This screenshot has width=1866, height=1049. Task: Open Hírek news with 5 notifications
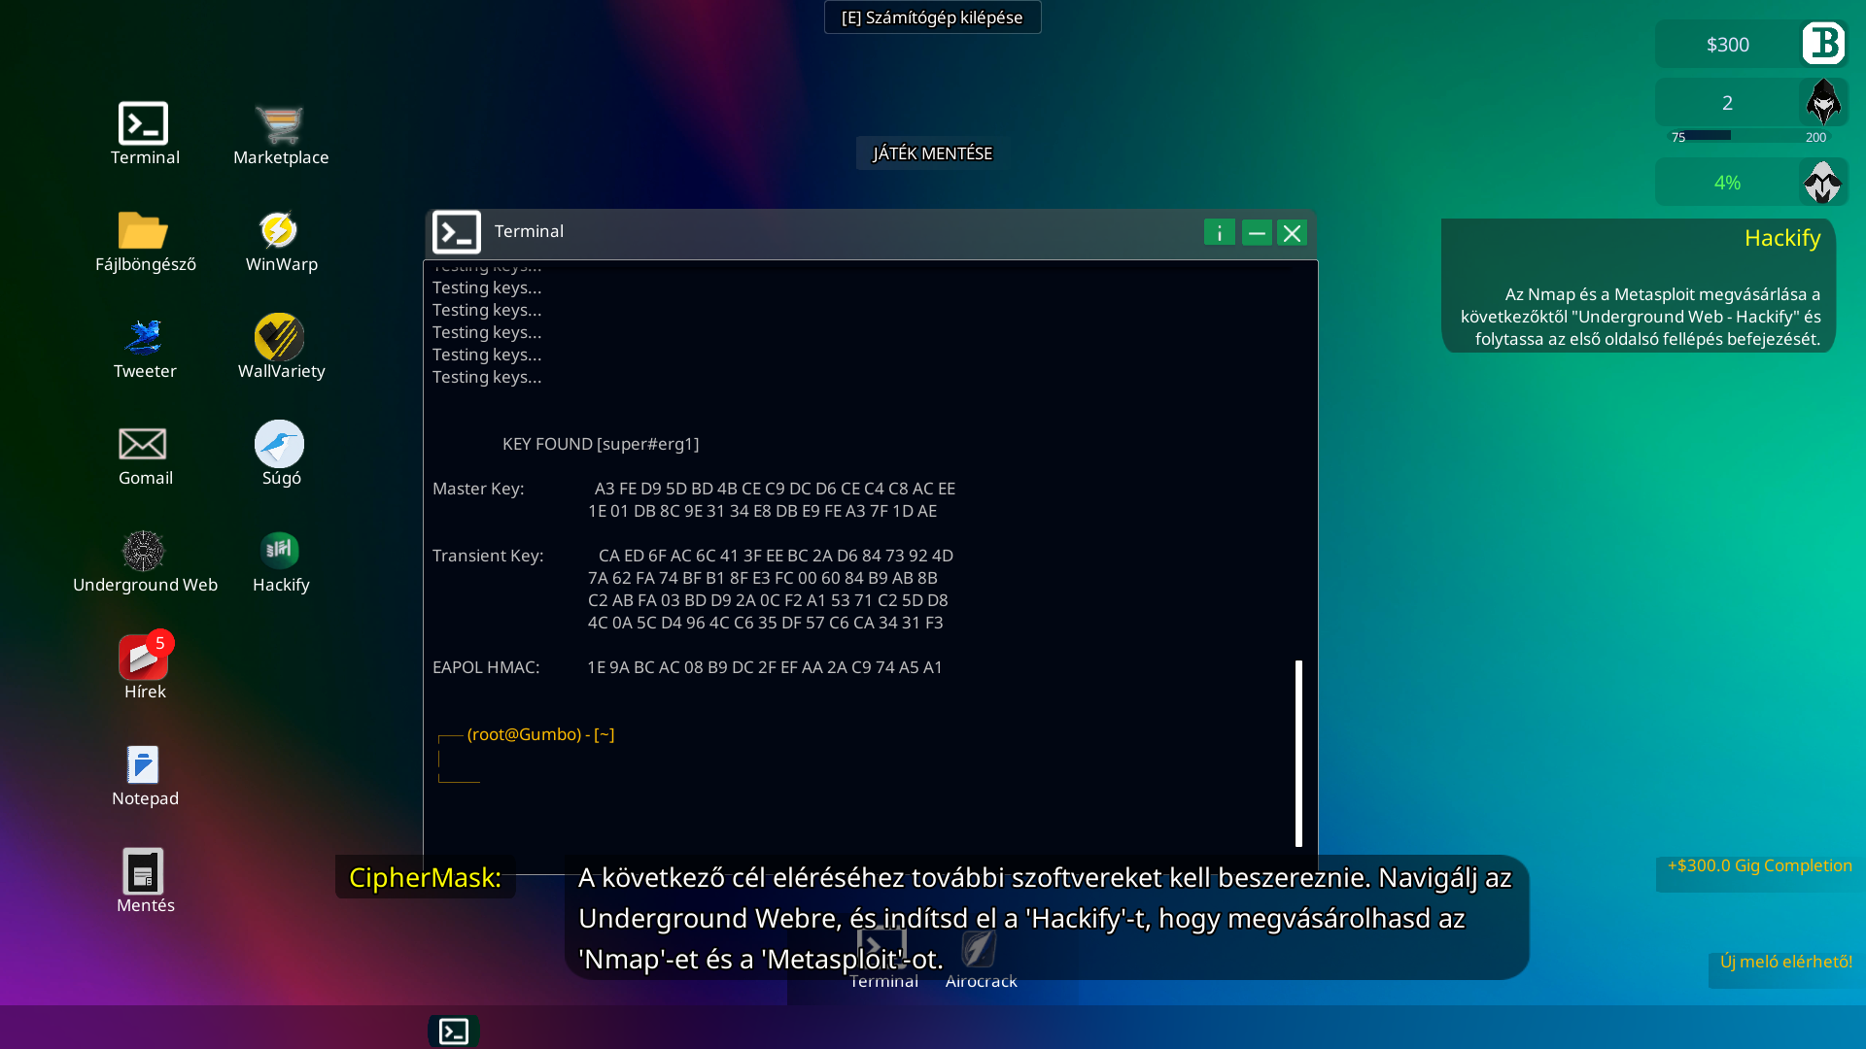tap(144, 659)
